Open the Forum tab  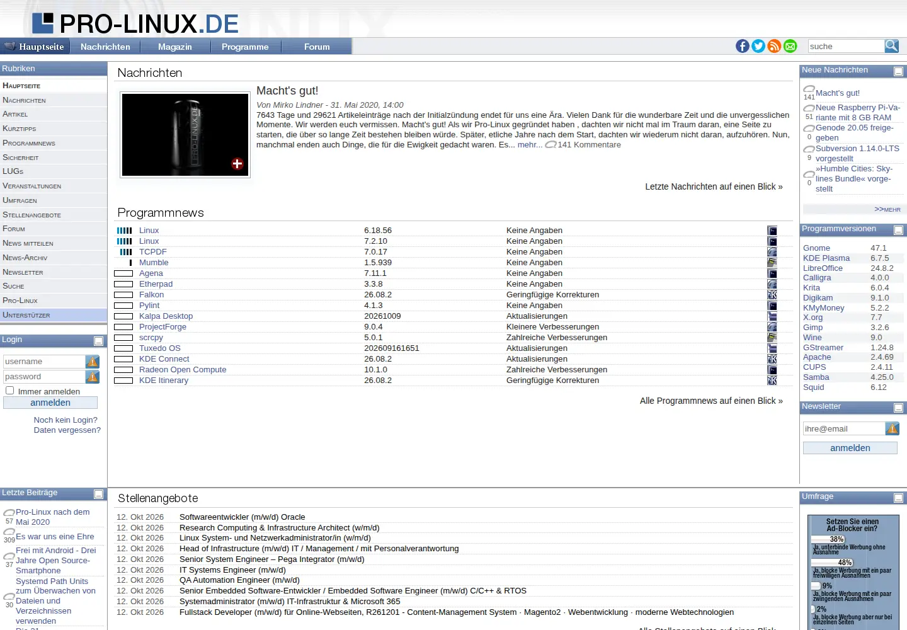point(317,47)
